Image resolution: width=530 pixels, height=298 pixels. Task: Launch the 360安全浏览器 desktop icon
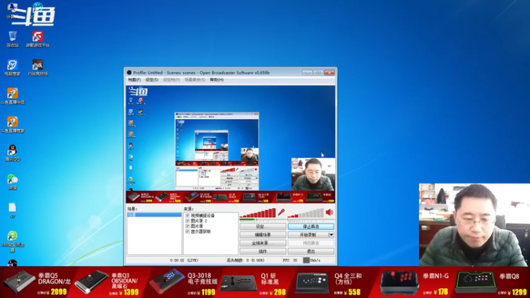tap(13, 241)
